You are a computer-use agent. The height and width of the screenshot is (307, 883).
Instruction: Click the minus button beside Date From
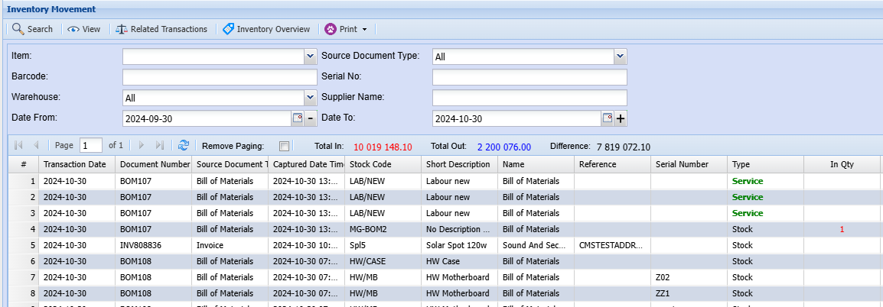tap(311, 118)
